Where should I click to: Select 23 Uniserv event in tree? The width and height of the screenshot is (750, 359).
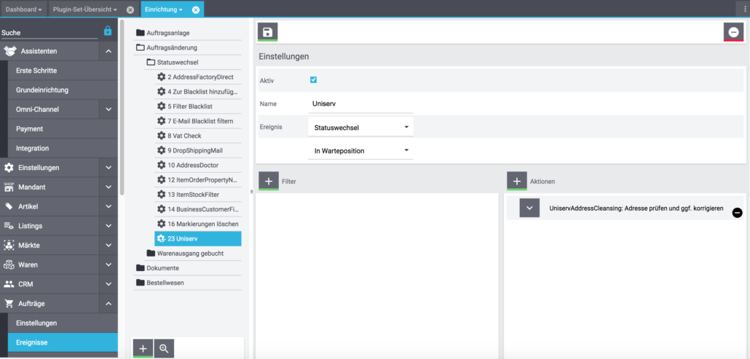click(x=198, y=238)
